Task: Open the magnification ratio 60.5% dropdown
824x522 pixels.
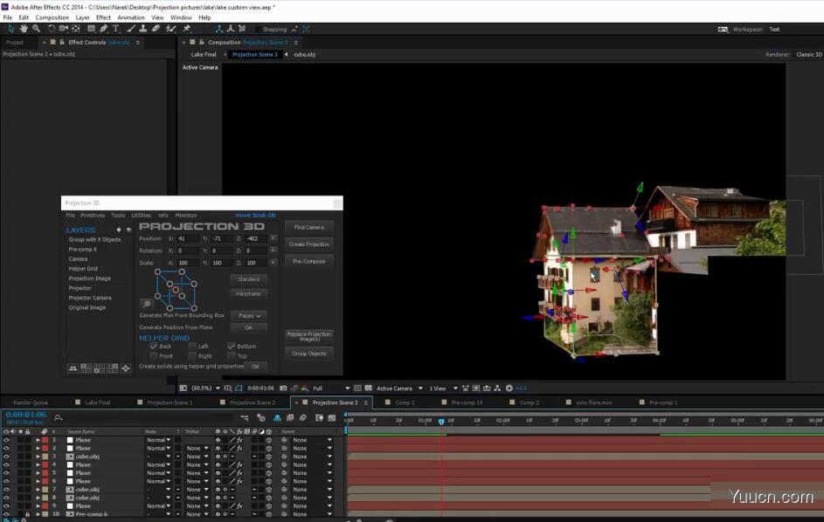Action: [x=204, y=388]
